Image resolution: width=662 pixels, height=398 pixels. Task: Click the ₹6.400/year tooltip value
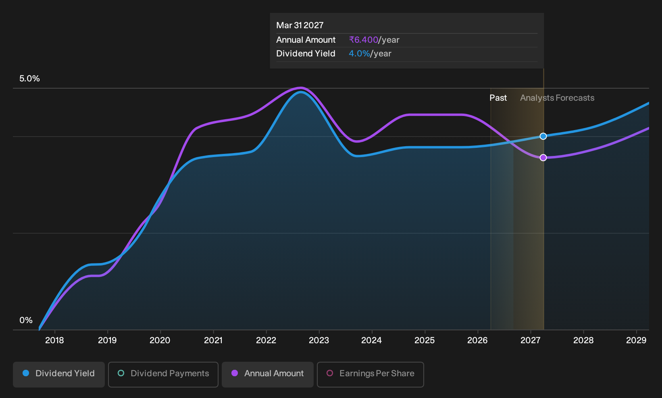point(374,40)
